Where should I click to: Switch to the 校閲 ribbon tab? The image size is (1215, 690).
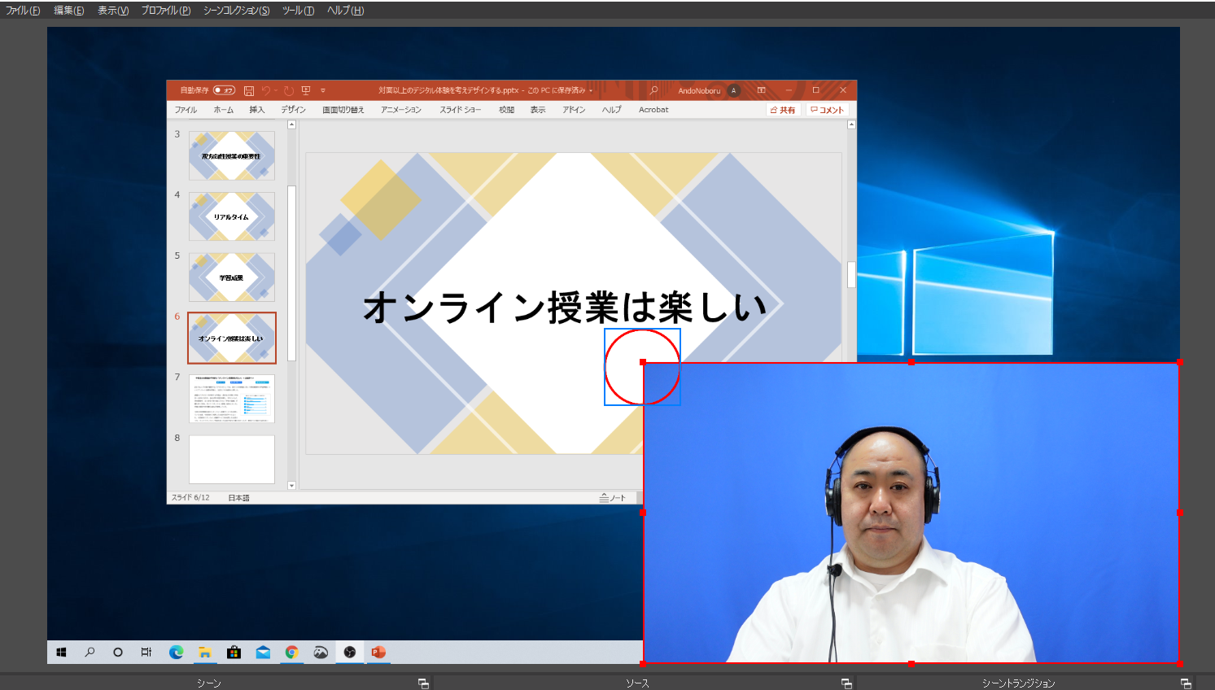coord(507,110)
